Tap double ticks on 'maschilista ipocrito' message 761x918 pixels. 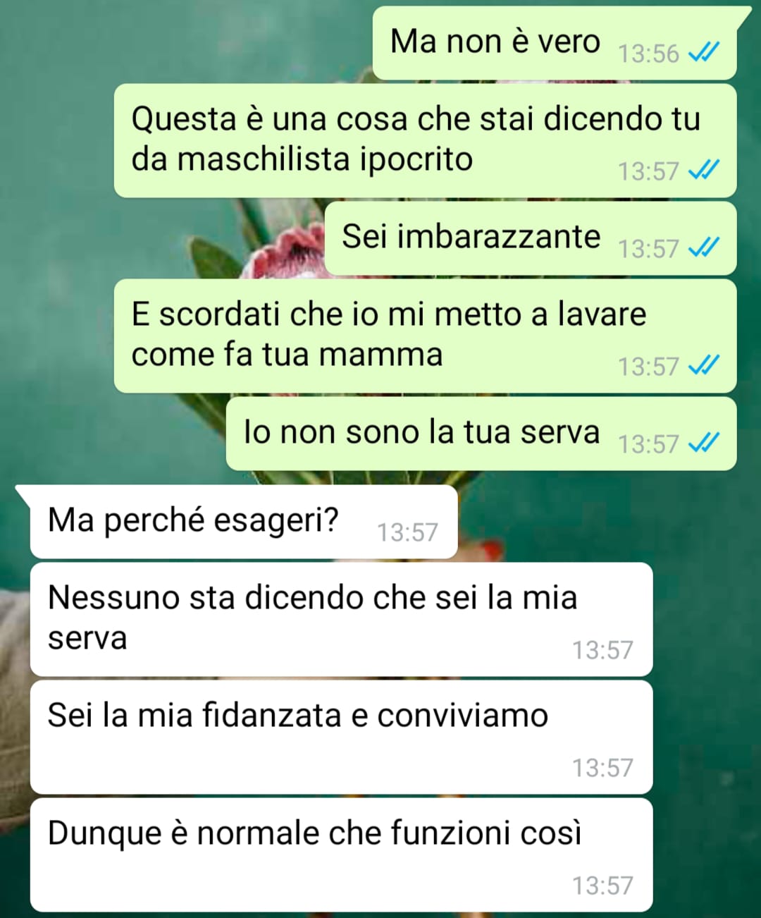(x=703, y=170)
